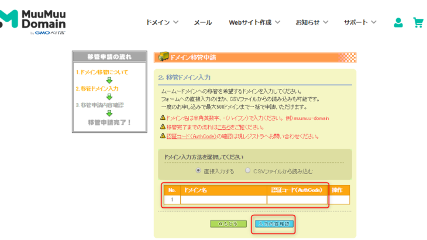Viewport: 427px width, 240px height.
Task: Expand the お知らせ dropdown menu
Action: click(312, 22)
